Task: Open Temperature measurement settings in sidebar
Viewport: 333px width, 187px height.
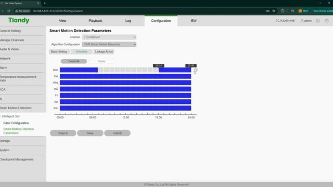Action: (x=18, y=78)
